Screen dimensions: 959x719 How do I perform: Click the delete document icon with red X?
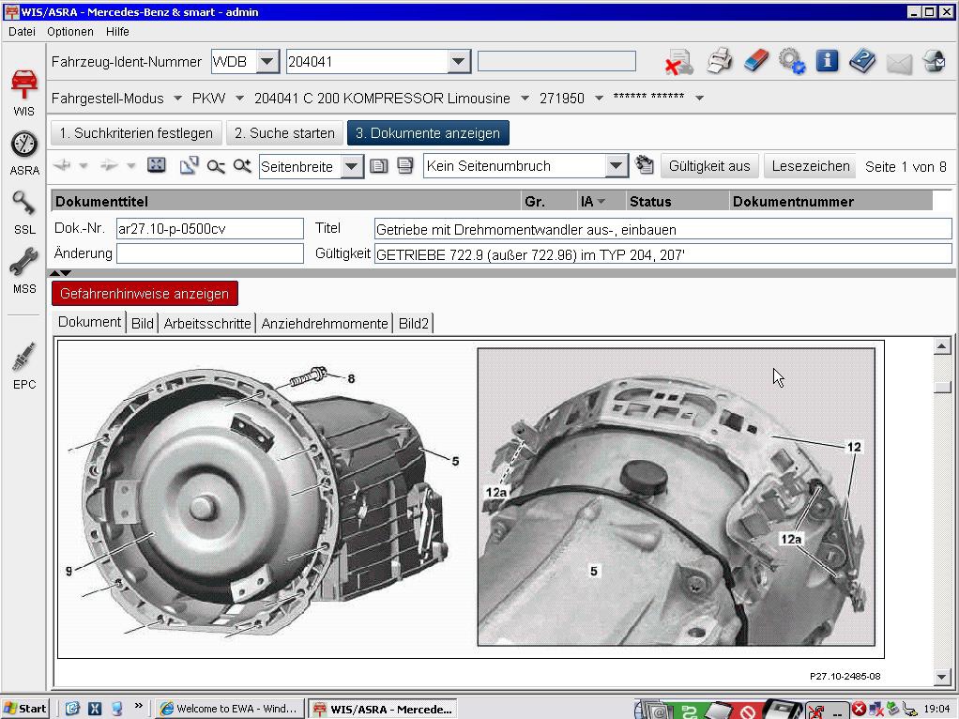click(x=678, y=62)
